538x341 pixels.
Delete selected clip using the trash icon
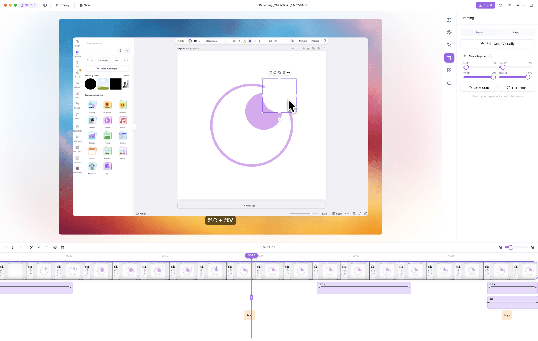63,248
